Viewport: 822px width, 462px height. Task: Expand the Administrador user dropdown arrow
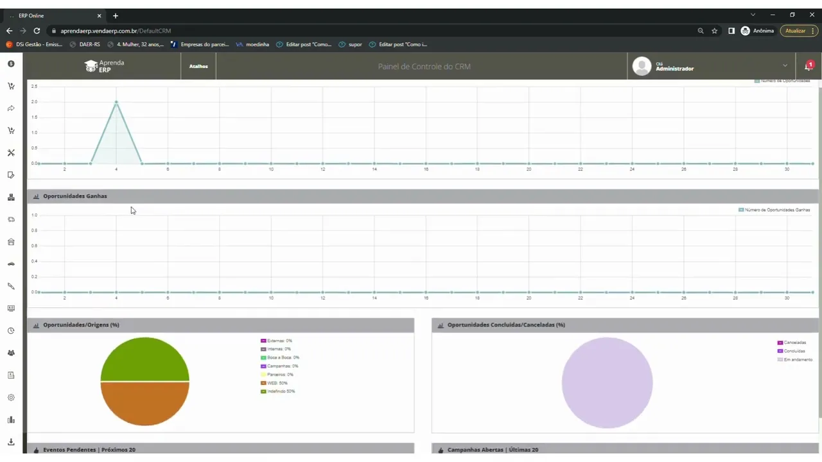[x=785, y=65]
